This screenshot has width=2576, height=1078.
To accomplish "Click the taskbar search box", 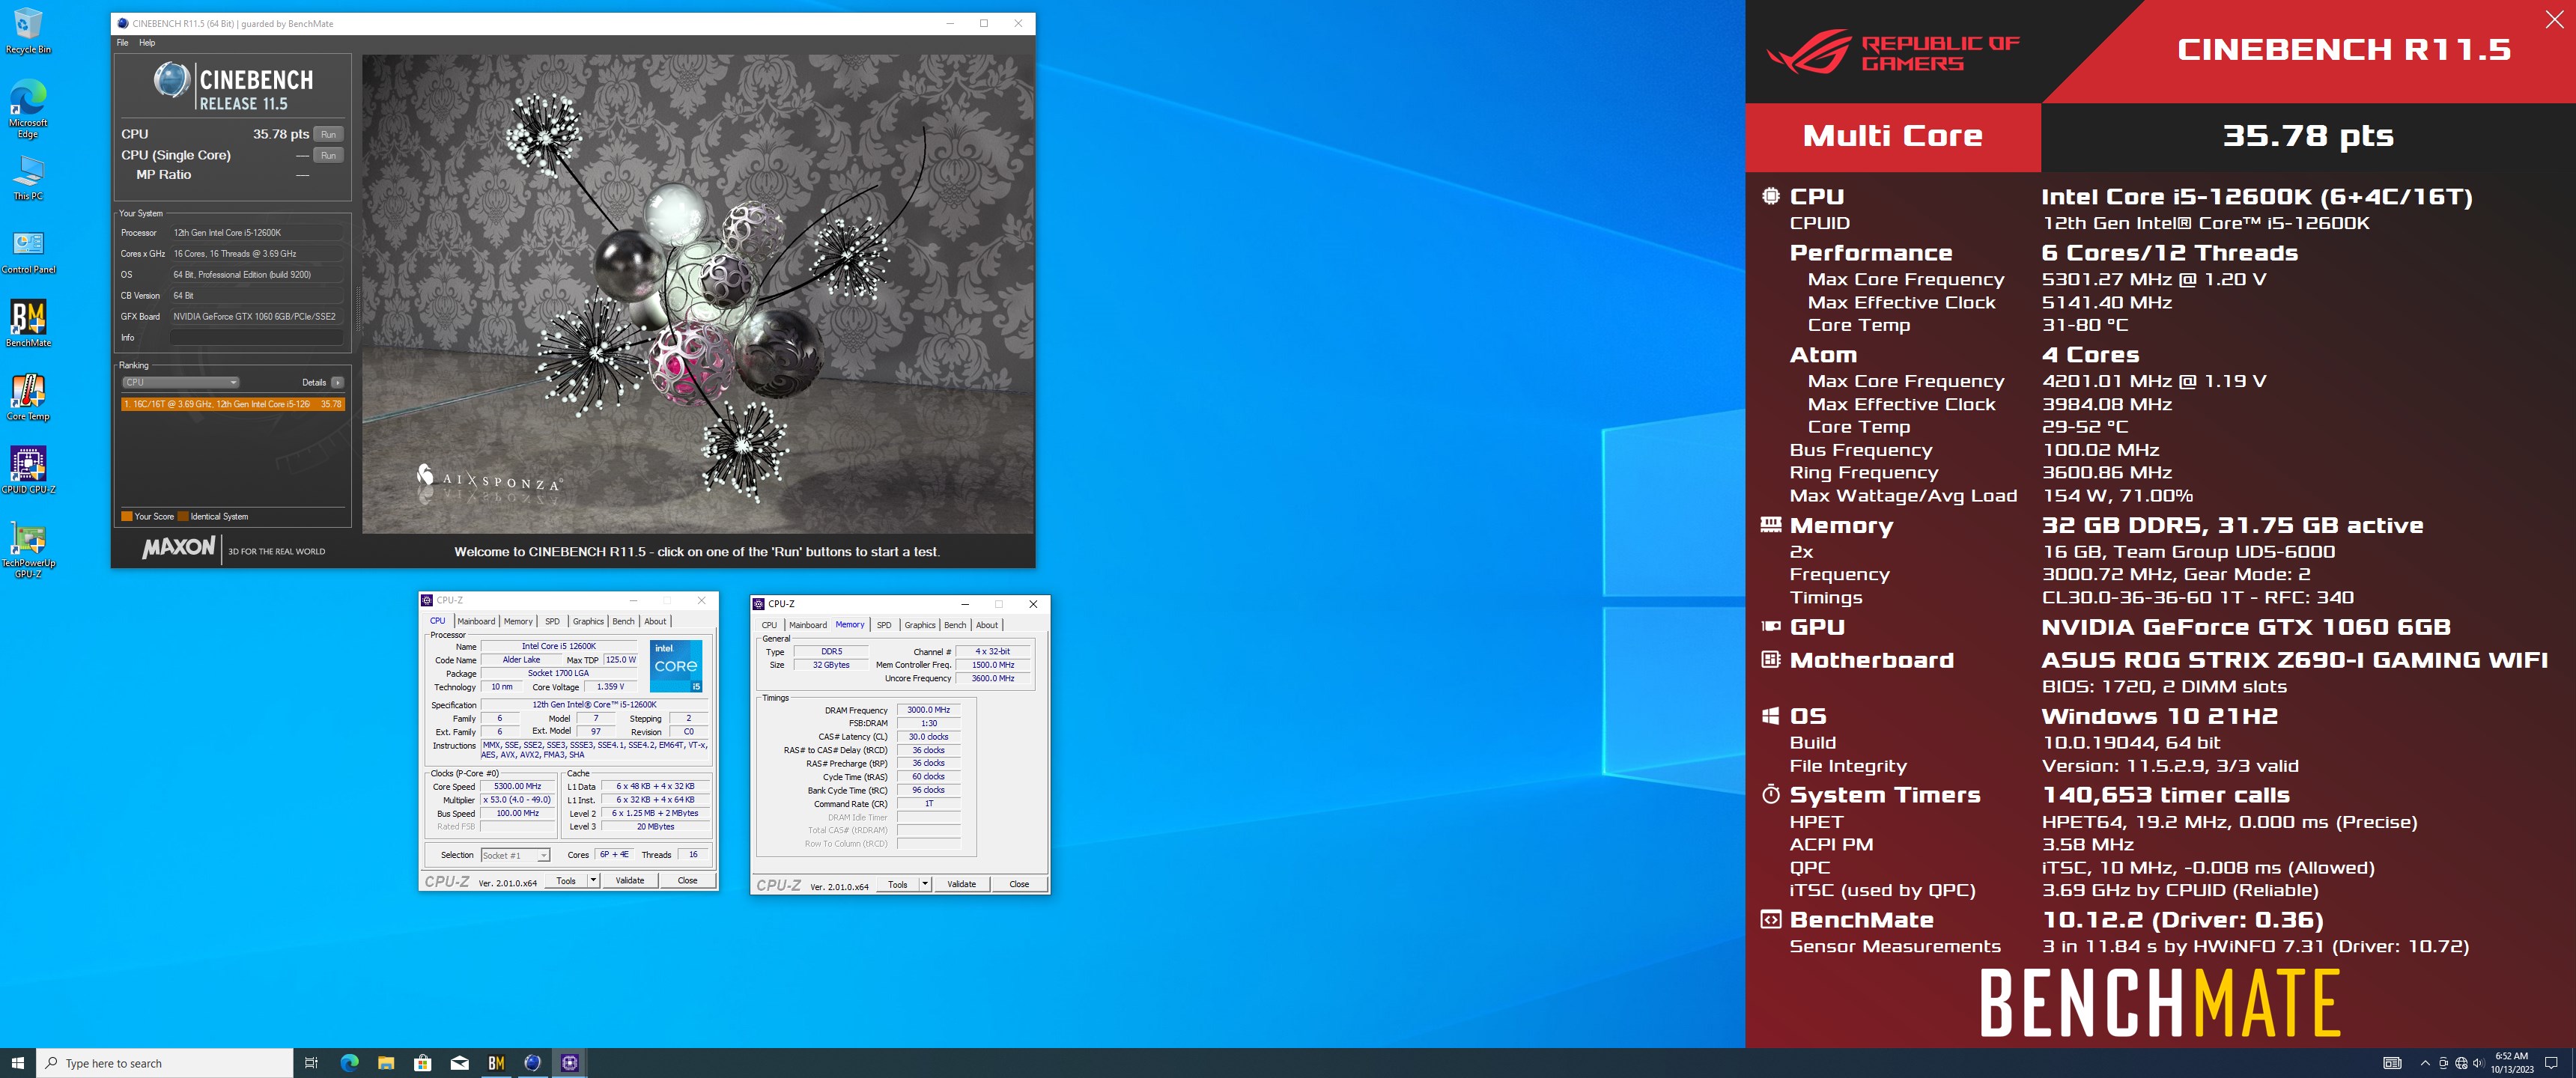I will click(165, 1063).
